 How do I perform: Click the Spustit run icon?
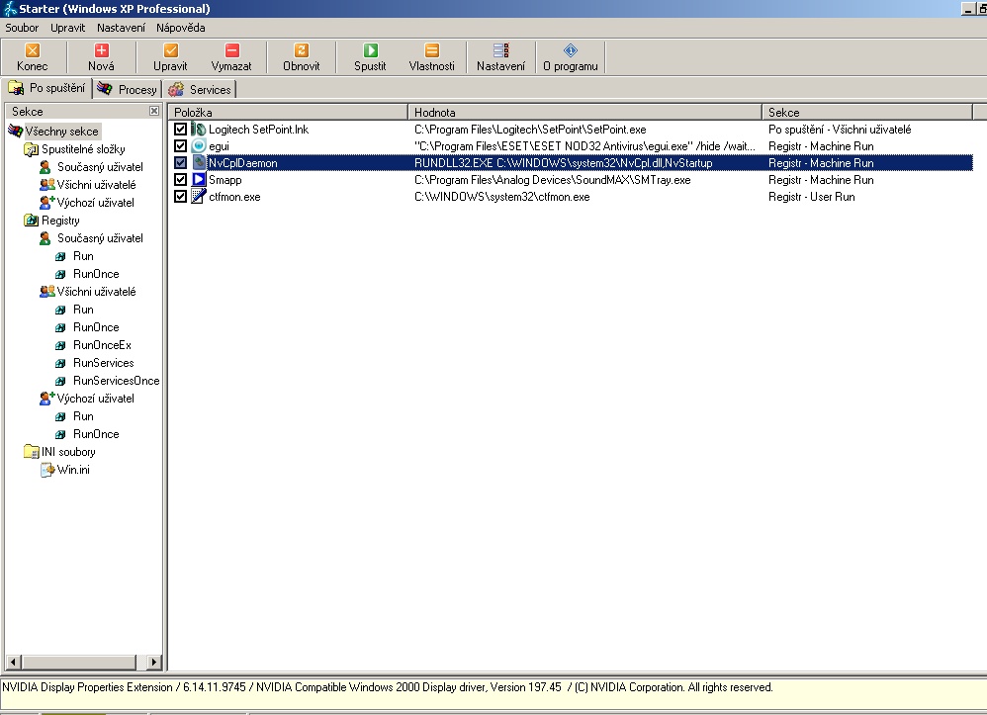370,50
